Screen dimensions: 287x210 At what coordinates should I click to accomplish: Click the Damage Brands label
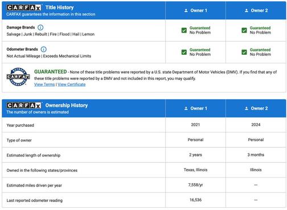pos(20,27)
